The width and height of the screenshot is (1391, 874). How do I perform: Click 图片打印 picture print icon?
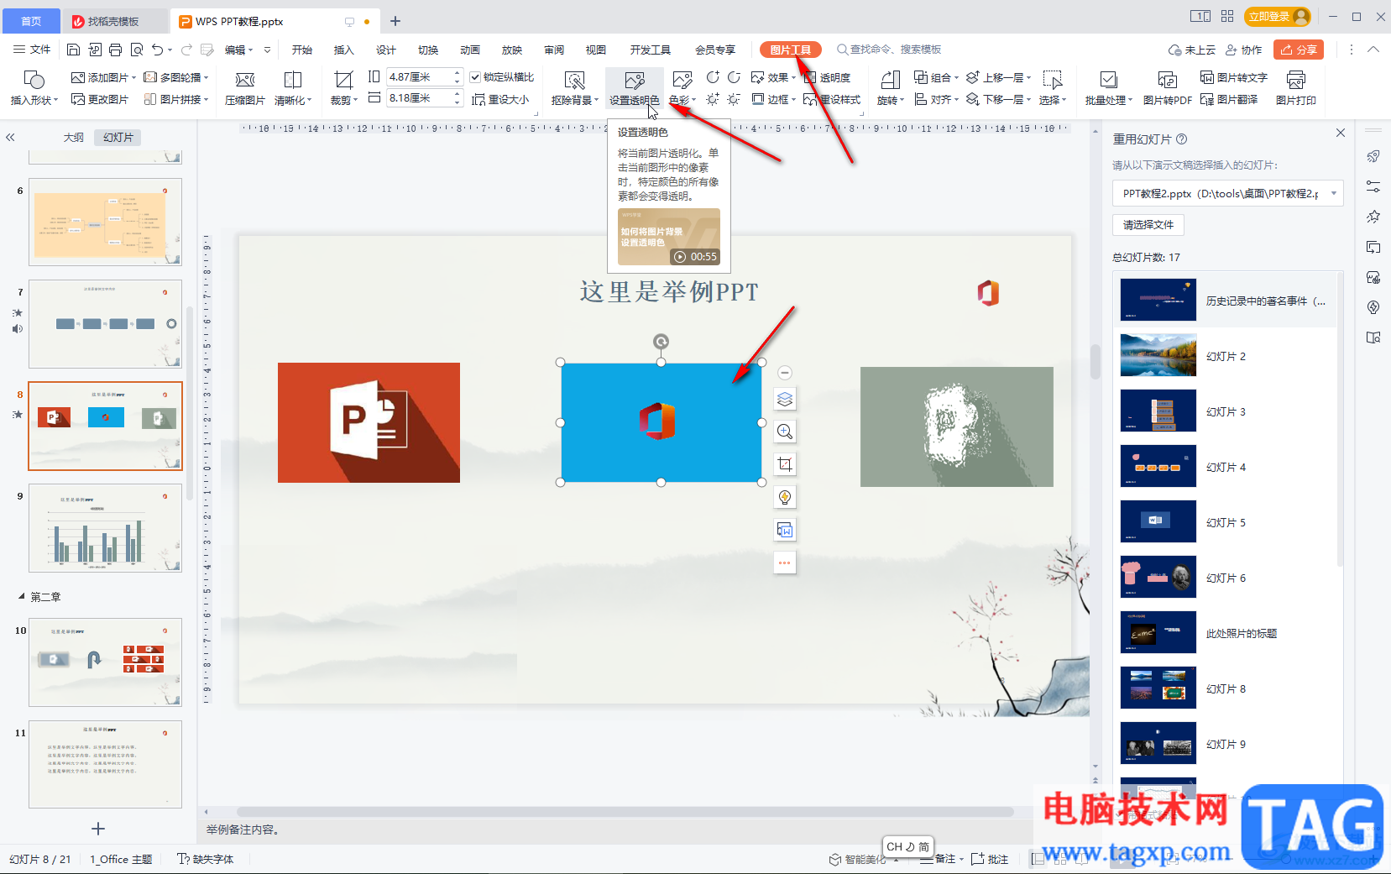(x=1295, y=88)
